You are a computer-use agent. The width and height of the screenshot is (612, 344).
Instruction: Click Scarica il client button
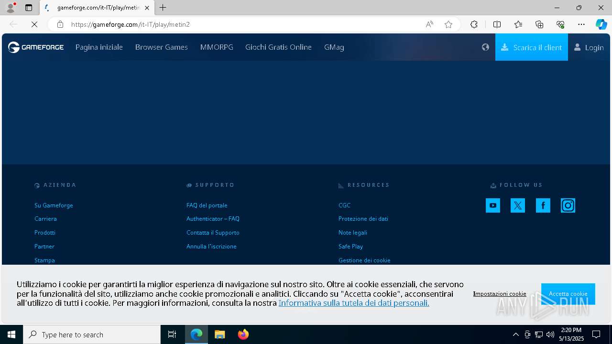tap(532, 47)
